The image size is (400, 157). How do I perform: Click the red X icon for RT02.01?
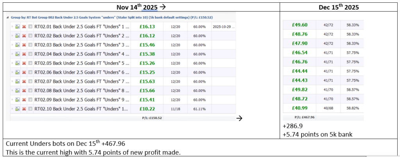click(24, 27)
